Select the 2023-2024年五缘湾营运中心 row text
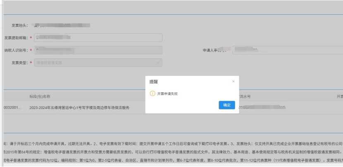The height and width of the screenshot is (167, 343). point(79,107)
